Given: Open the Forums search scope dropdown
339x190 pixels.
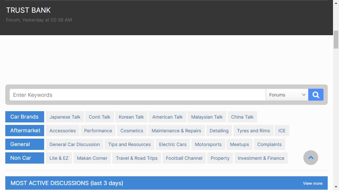Looking at the screenshot, I should coord(287,95).
